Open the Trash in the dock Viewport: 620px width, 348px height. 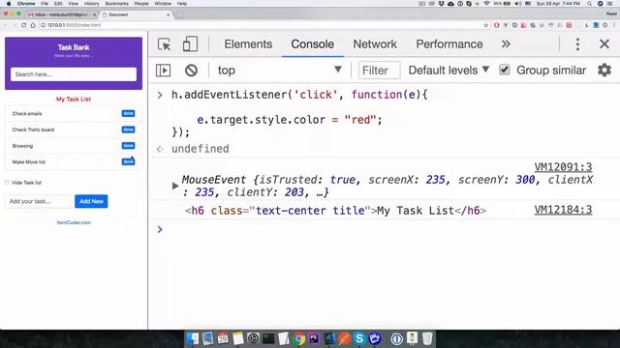point(427,338)
